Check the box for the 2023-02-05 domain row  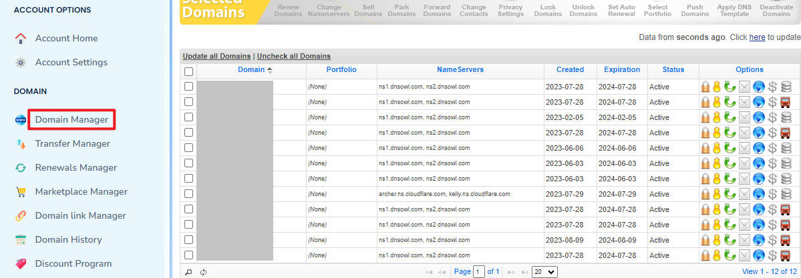click(x=188, y=117)
